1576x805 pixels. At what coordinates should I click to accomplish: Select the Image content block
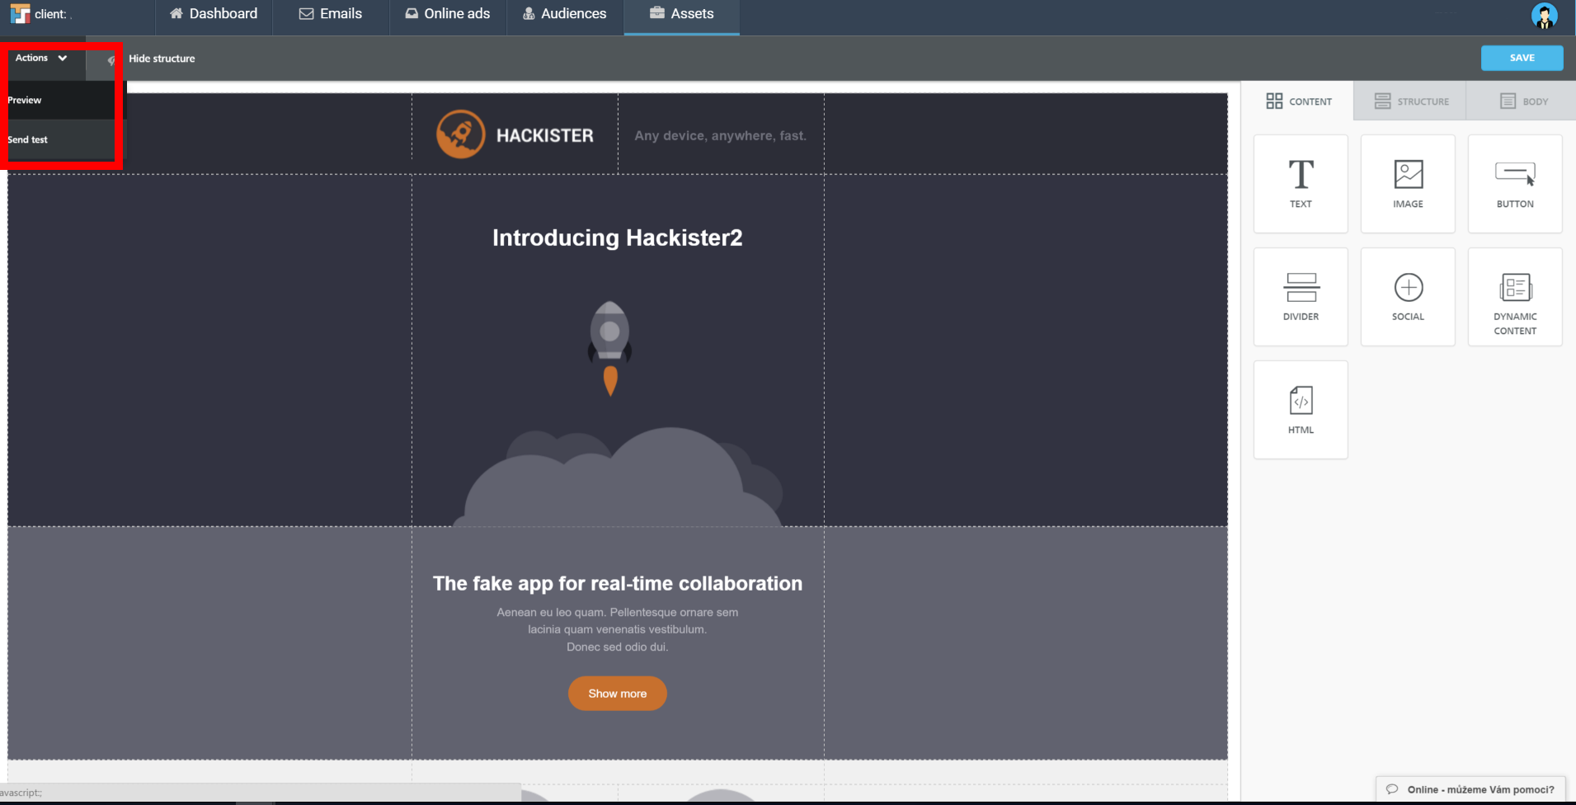pyautogui.click(x=1408, y=184)
